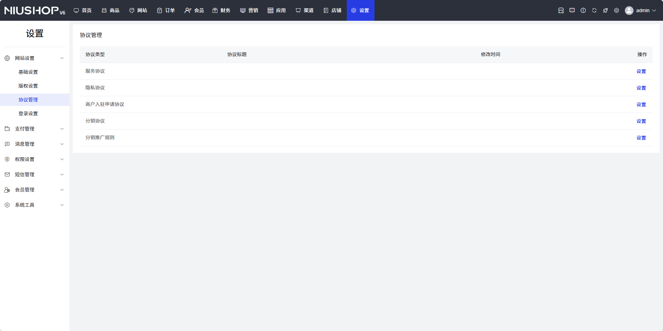Open the admin account dropdown
663x331 pixels.
(645, 10)
